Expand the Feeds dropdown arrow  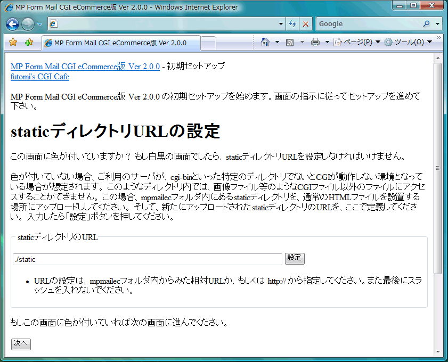click(x=302, y=42)
